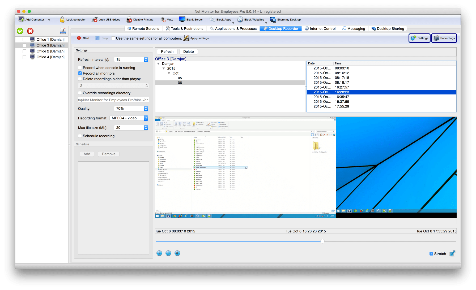
Task: Enable Record when console is running
Action: click(80, 68)
